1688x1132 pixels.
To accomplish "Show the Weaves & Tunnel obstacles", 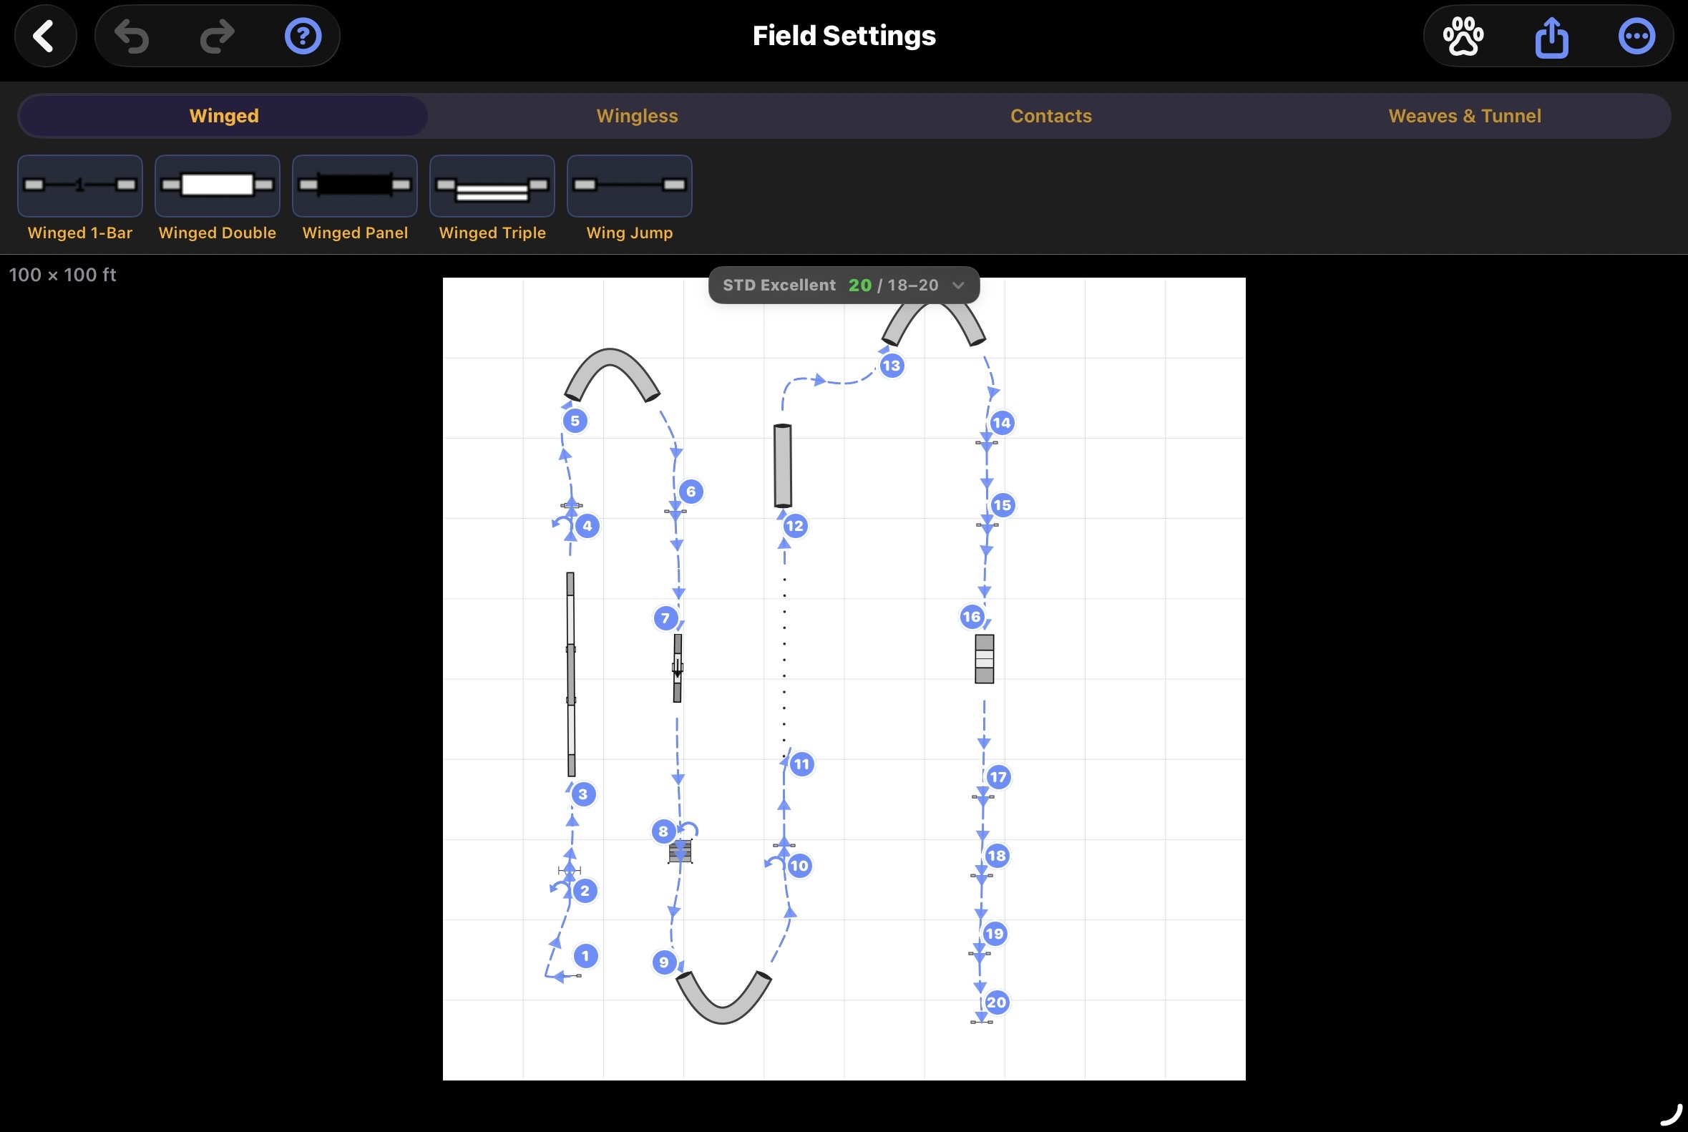I will (1465, 115).
